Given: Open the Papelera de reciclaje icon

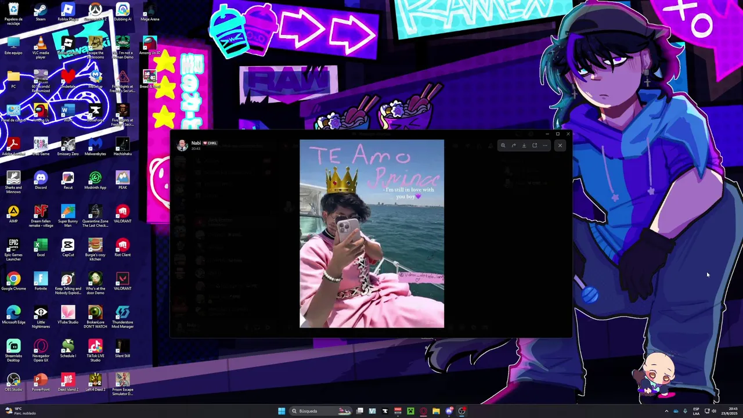Looking at the screenshot, I should coord(13,14).
